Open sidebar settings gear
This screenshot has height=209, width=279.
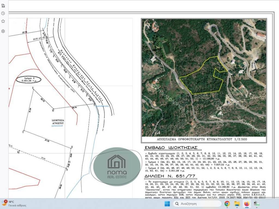(3, 31)
